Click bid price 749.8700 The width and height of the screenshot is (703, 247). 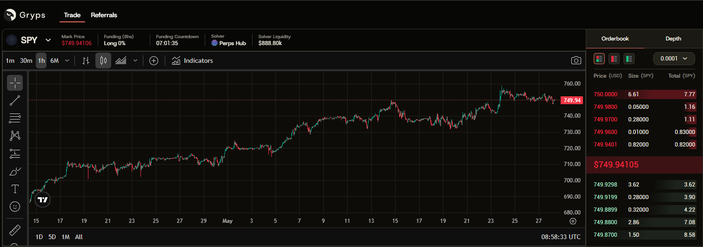[605, 235]
